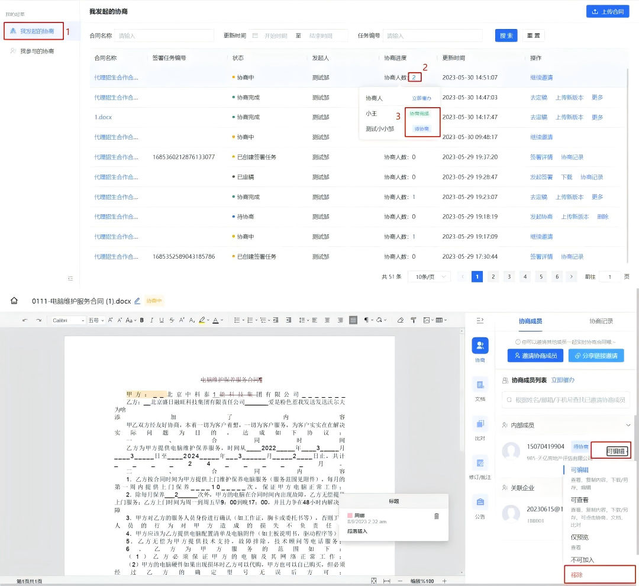Switch to the 协商记录 tab

point(601,321)
